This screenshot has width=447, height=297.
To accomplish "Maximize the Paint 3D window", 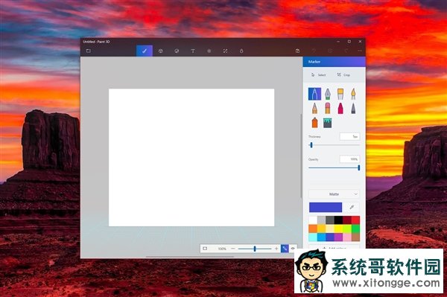I will pos(349,42).
